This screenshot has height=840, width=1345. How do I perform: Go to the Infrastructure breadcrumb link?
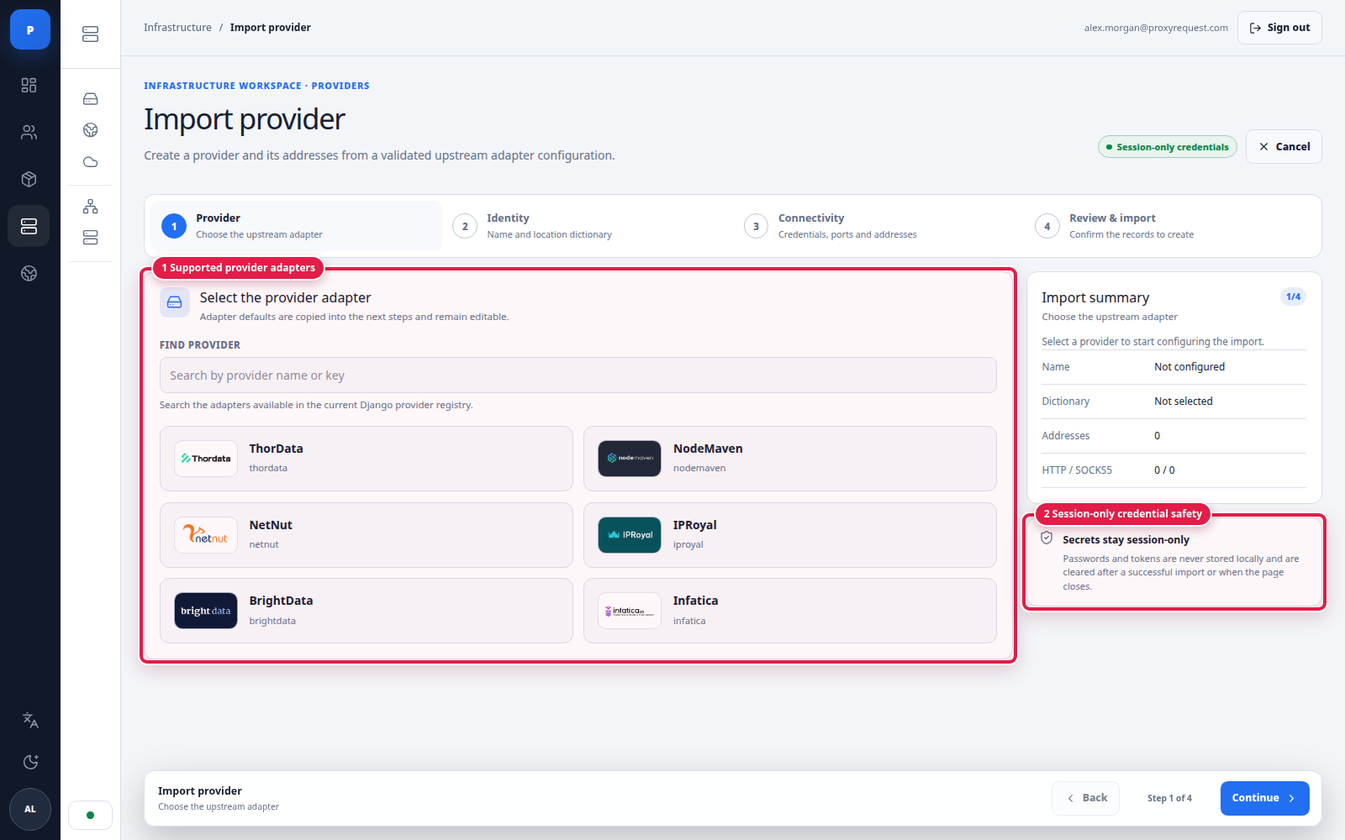click(177, 28)
